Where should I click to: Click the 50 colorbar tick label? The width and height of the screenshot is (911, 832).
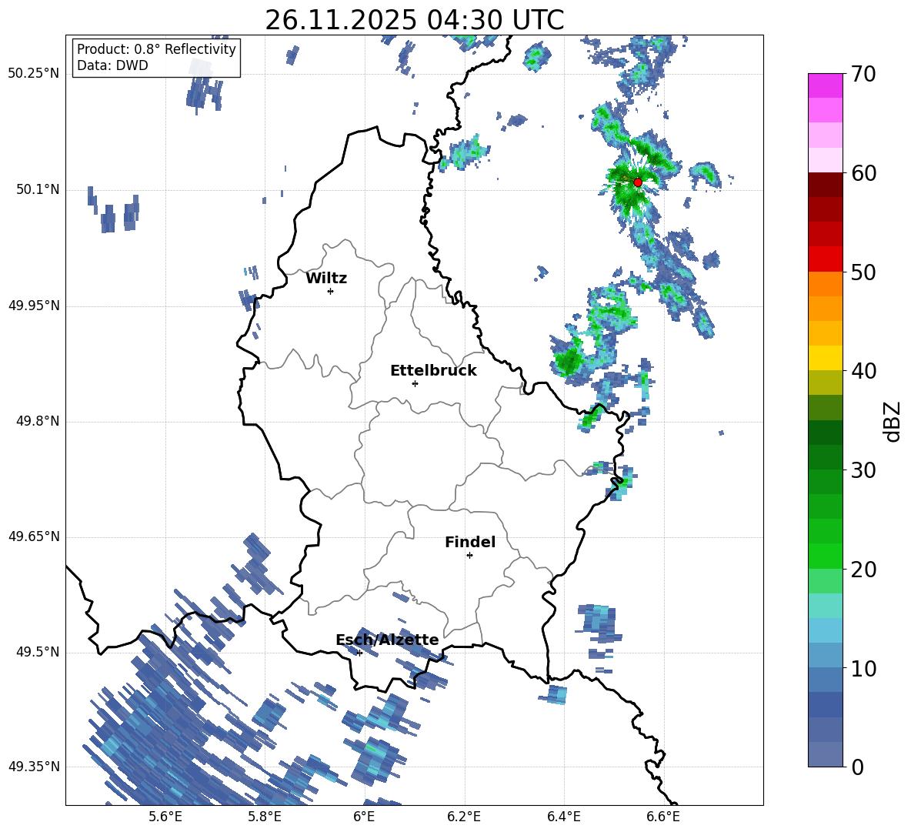pyautogui.click(x=863, y=272)
